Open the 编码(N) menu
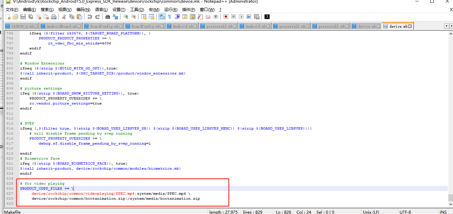453x214 pixels. [83, 10]
